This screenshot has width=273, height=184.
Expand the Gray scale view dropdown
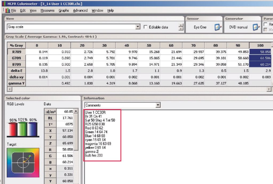(x=138, y=27)
